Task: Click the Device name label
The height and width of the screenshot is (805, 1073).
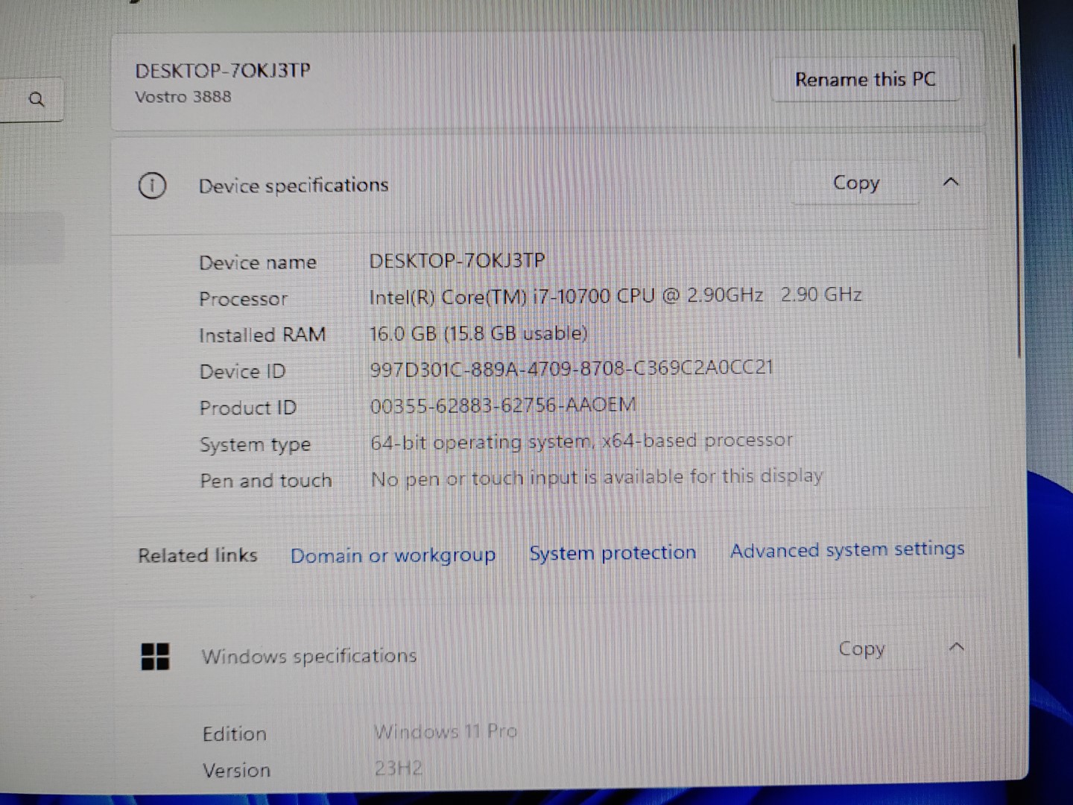Action: (x=258, y=262)
